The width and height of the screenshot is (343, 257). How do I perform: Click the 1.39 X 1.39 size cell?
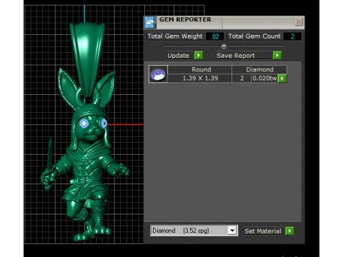tap(200, 79)
